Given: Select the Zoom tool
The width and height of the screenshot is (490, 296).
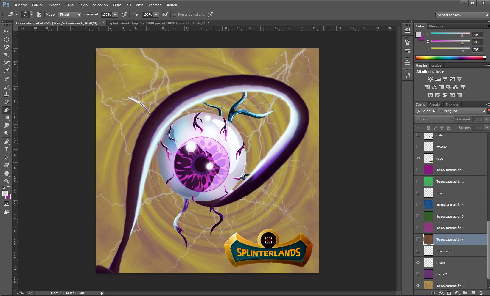Looking at the screenshot, I should click(6, 181).
